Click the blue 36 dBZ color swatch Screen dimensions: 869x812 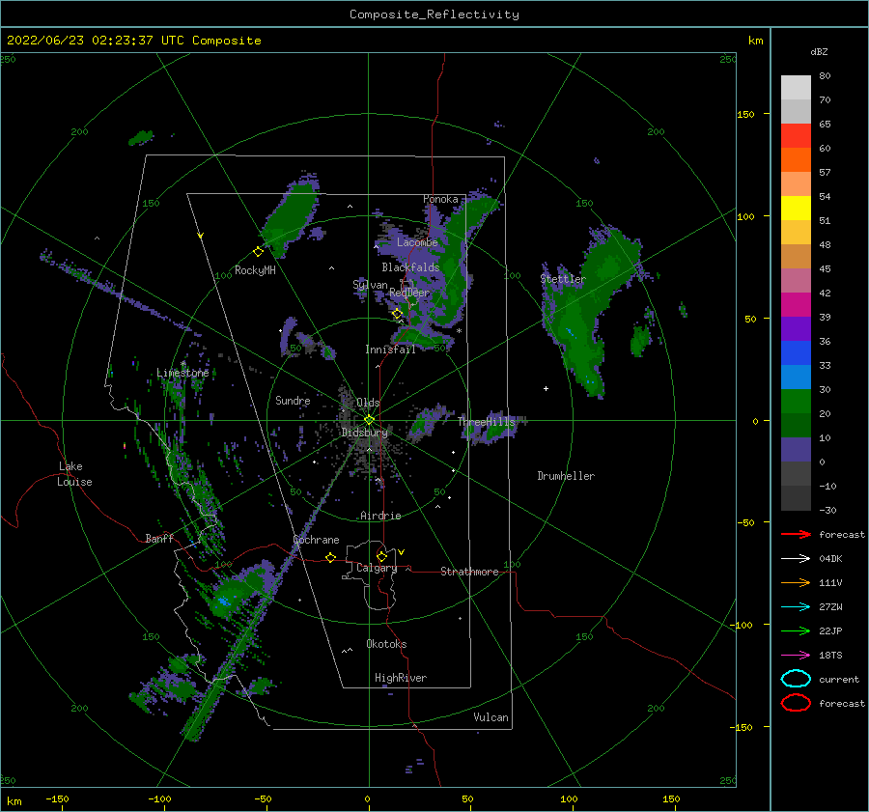796,352
